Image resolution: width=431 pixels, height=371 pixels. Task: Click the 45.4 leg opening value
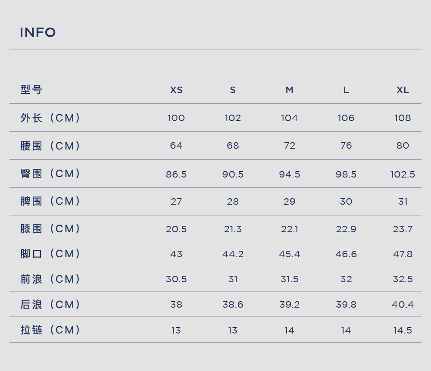[x=290, y=254]
